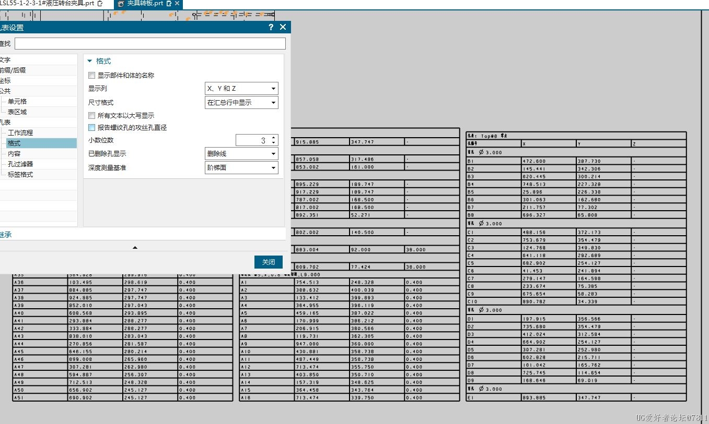Decrease 小数位数 with the down stepper arrow
The image size is (709, 424).
(x=274, y=143)
